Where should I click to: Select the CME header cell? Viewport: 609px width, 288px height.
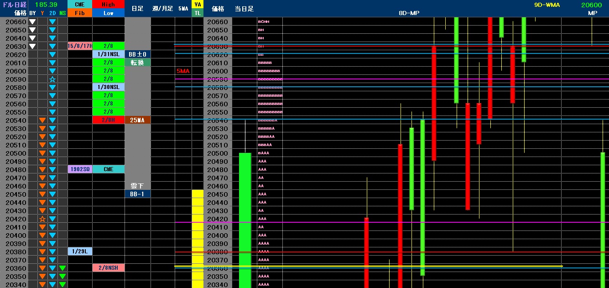(80, 5)
